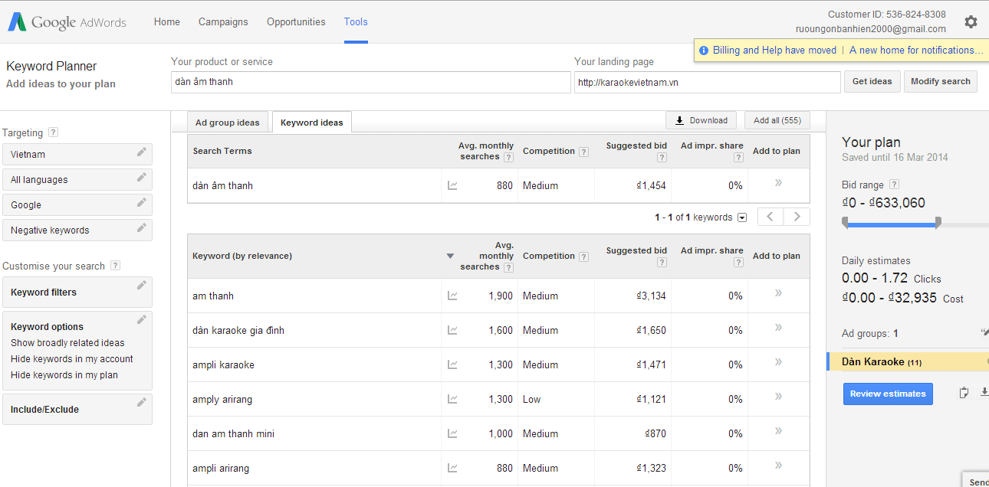
Task: Open trend chart for amply arirang
Action: 452,399
